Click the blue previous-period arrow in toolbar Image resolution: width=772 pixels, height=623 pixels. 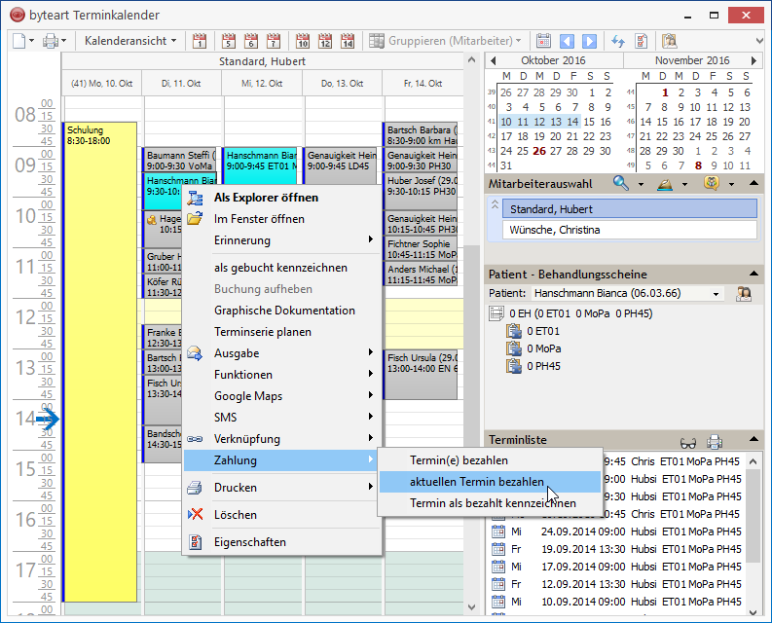567,41
